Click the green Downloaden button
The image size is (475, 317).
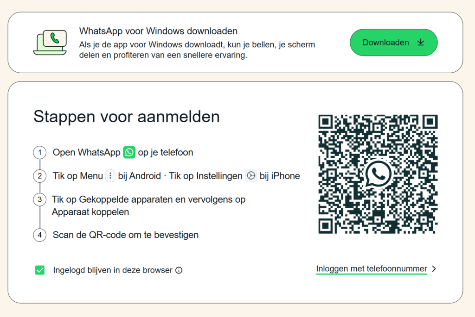(393, 42)
